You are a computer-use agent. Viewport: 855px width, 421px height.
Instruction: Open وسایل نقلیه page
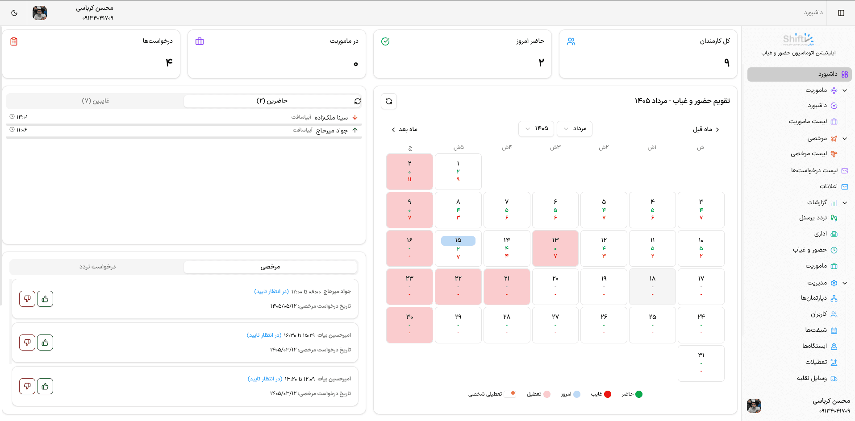(817, 378)
